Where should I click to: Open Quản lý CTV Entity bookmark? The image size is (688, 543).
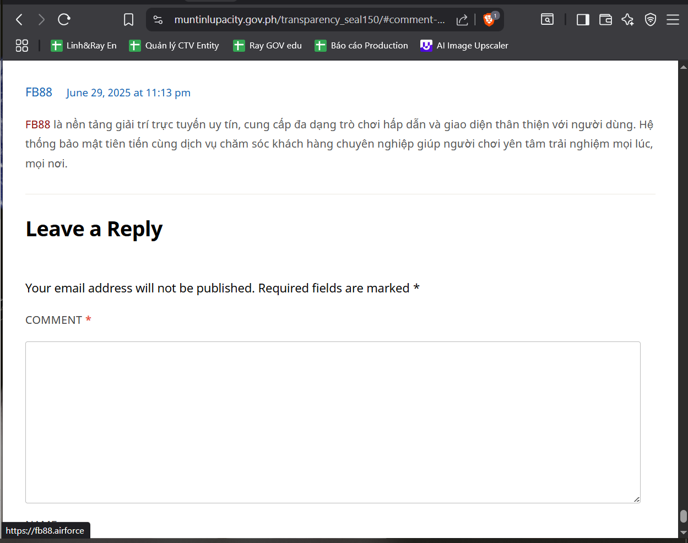pos(174,46)
